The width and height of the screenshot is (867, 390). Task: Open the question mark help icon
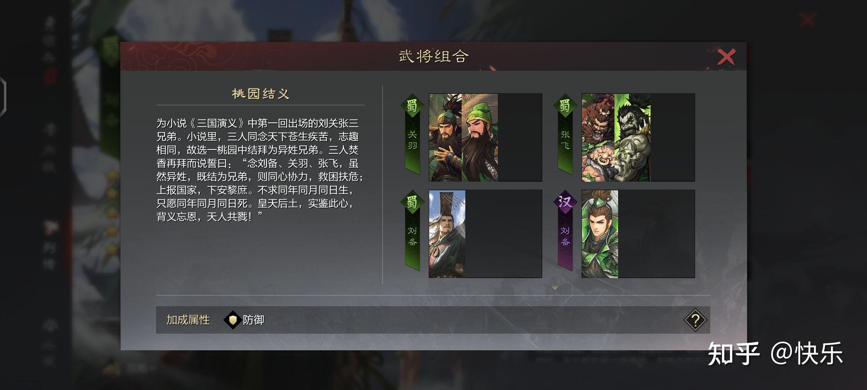(695, 320)
